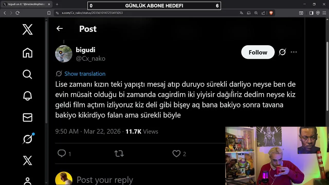Open the Explore search icon in sidebar

click(28, 74)
